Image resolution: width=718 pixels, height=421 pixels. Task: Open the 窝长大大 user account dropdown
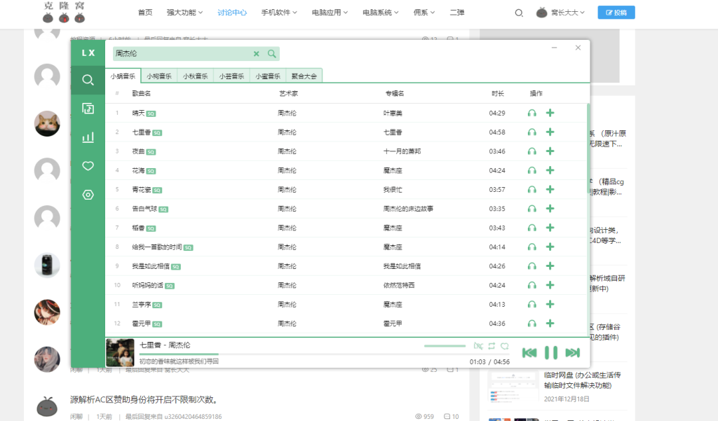pos(560,13)
